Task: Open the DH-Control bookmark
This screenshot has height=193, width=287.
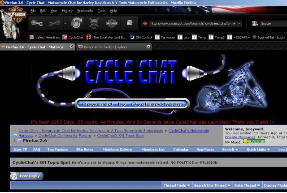Action: (141, 37)
